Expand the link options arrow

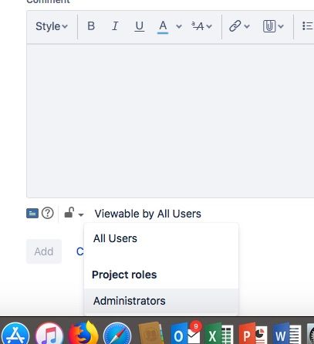(x=247, y=26)
